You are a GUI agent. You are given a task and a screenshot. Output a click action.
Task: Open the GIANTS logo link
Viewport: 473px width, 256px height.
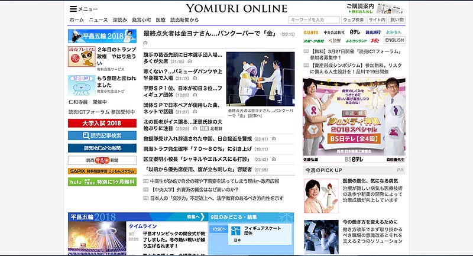point(311,33)
